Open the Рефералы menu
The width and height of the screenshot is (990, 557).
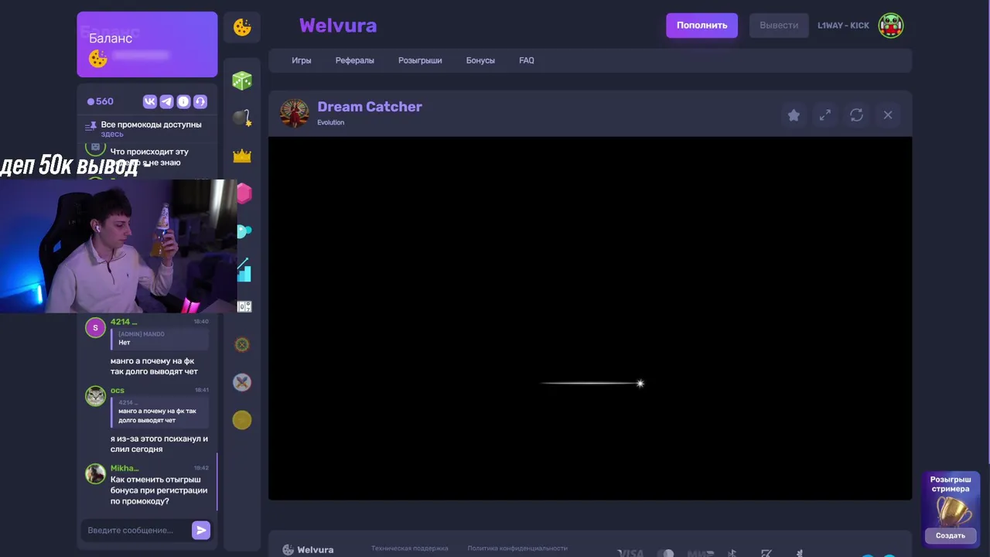pyautogui.click(x=355, y=60)
